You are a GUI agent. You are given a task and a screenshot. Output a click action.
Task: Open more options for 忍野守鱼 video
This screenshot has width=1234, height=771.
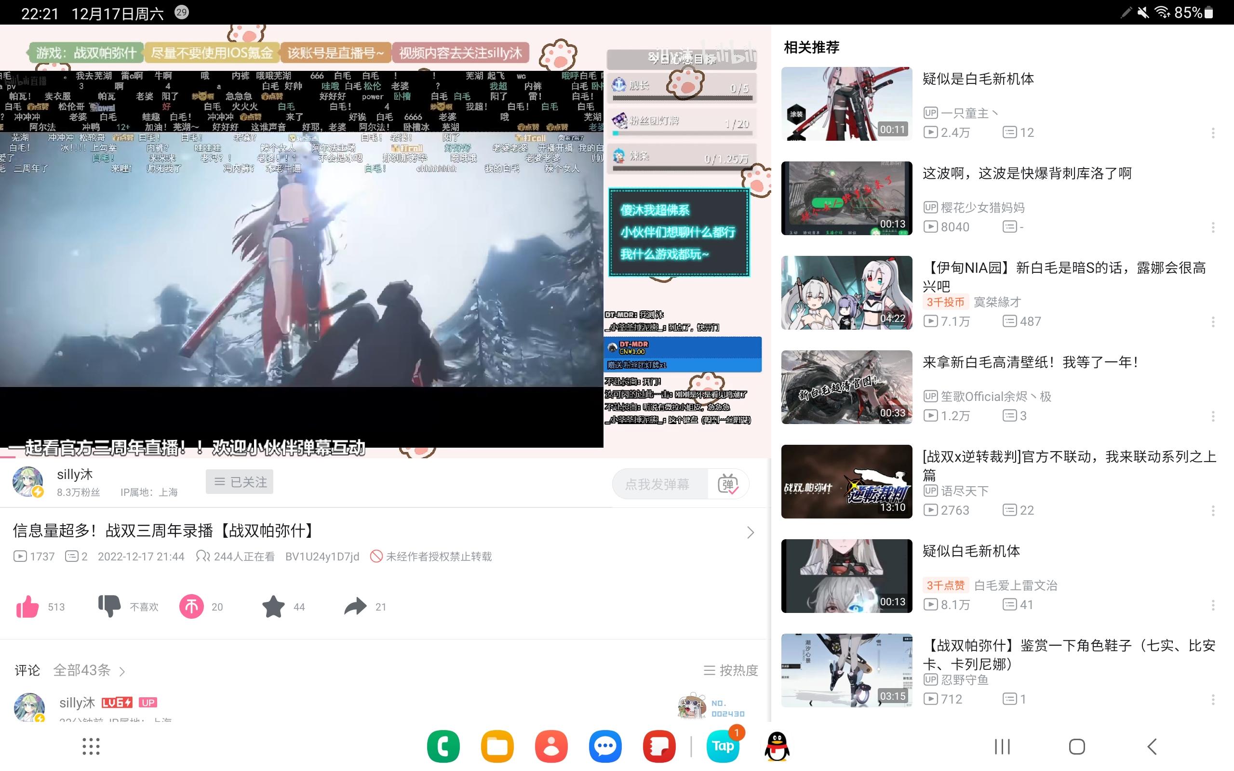tap(1213, 700)
